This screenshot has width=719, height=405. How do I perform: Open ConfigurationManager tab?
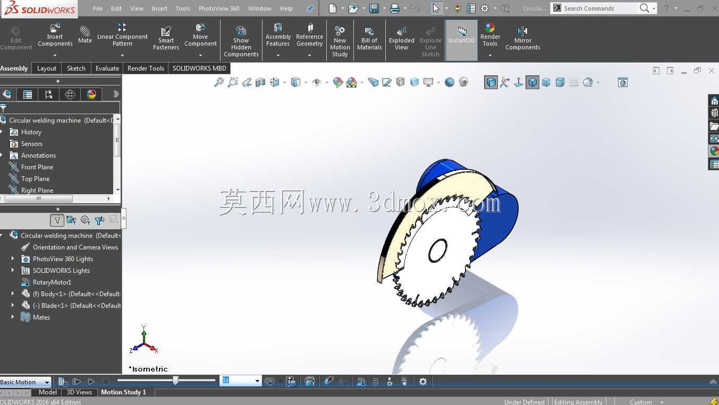49,94
